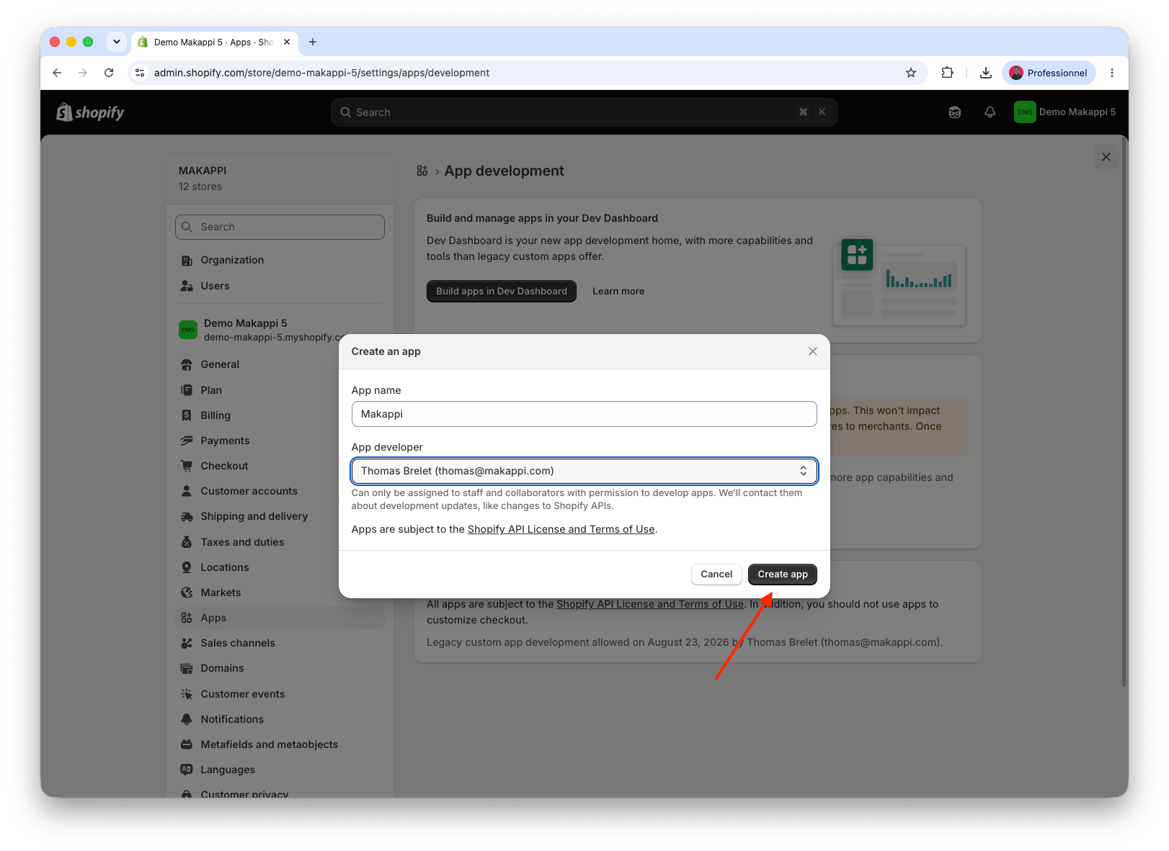The image size is (1169, 851).
Task: Go back with the browser back arrow
Action: (57, 73)
